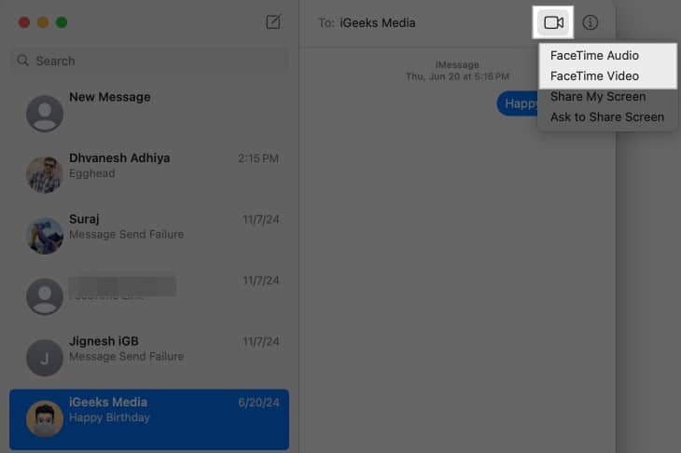The width and height of the screenshot is (681, 453).
Task: Click Jignesh iGB's Message Send Failure text
Action: click(126, 356)
